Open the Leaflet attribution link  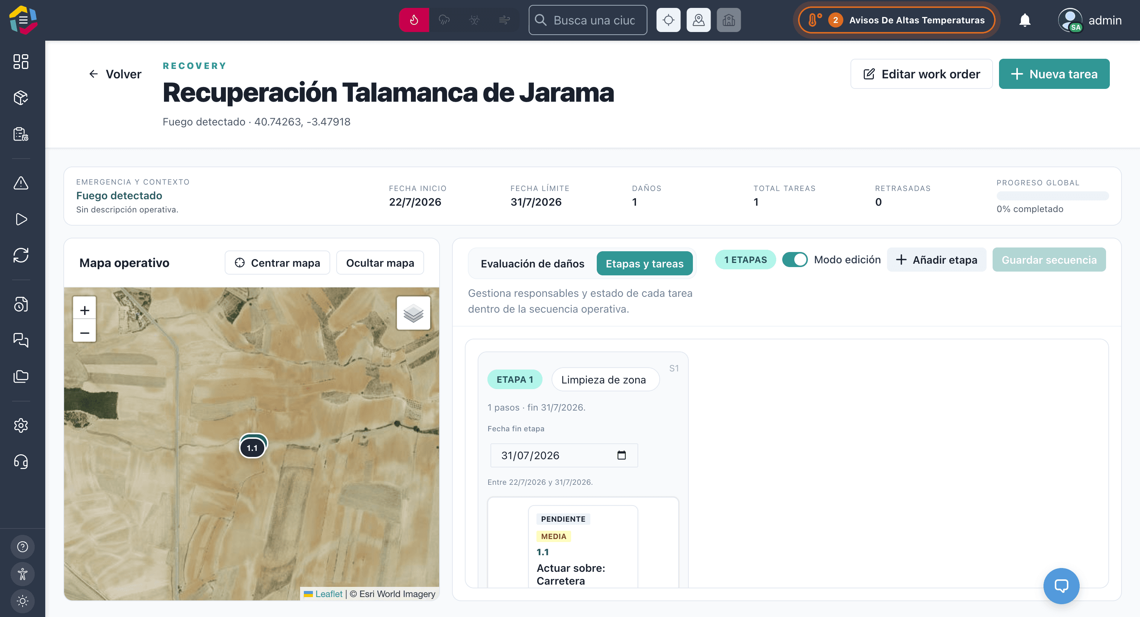pos(328,594)
